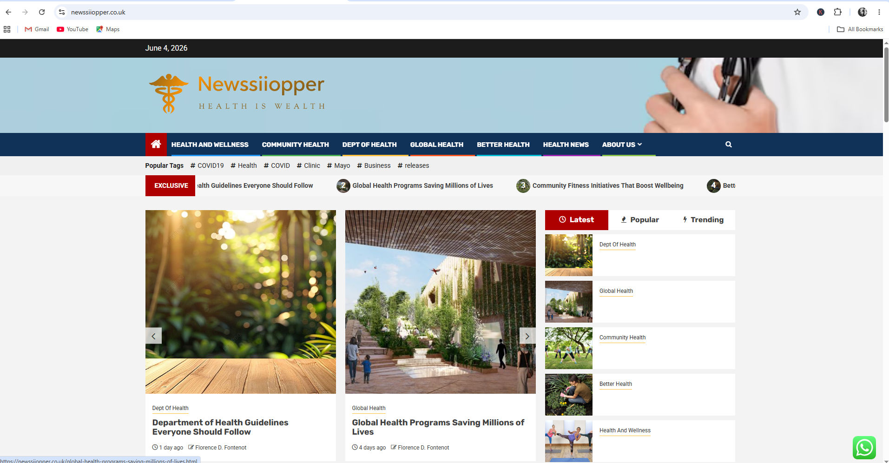Open sidebar Community Health park thumbnail
This screenshot has width=889, height=463.
point(569,348)
